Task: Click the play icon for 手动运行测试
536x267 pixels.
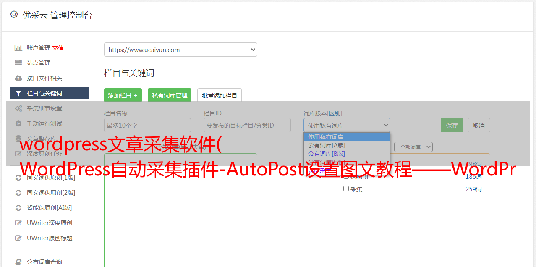Action: tap(18, 123)
